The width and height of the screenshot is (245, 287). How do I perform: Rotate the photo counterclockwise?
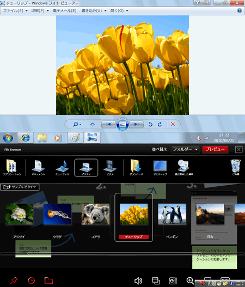[x=150, y=124]
